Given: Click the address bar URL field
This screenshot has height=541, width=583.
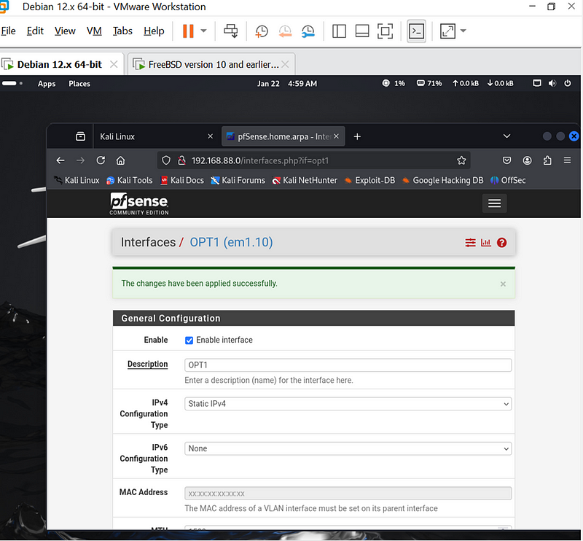Looking at the screenshot, I should click(x=314, y=160).
